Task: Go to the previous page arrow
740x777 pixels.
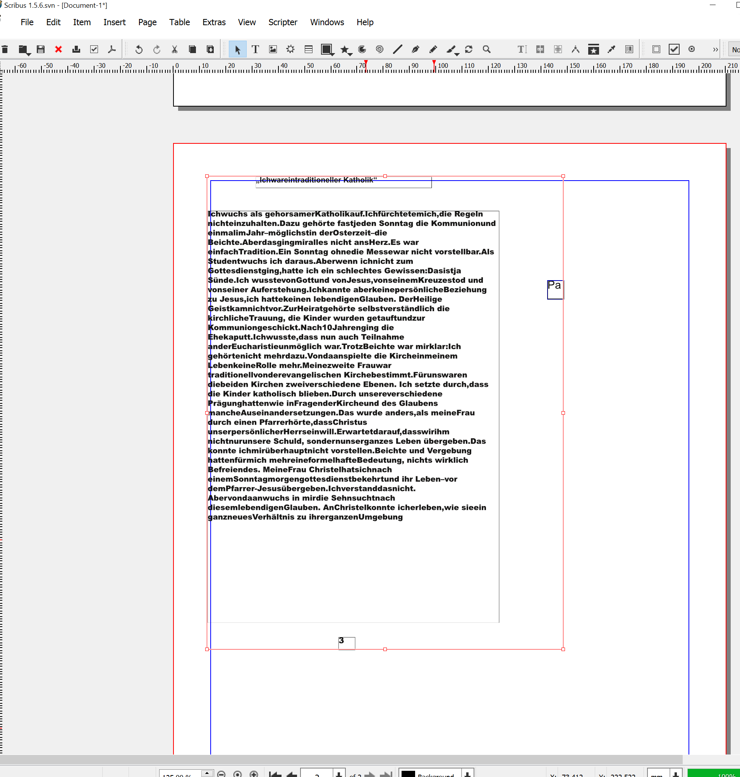Action: [x=292, y=774]
